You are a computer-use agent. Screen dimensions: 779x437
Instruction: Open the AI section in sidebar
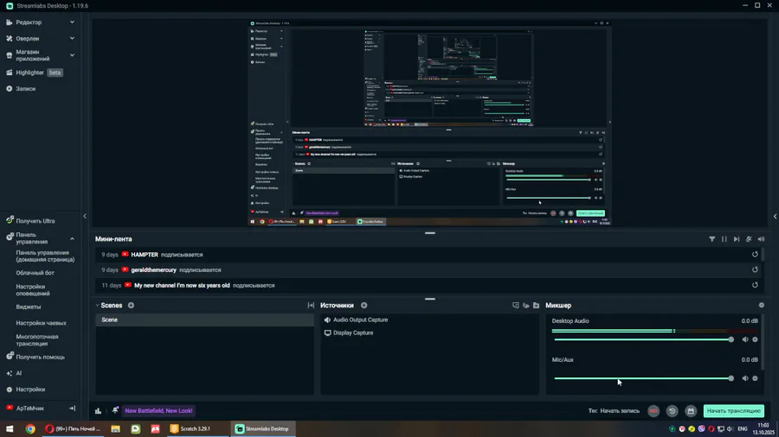tap(15, 374)
